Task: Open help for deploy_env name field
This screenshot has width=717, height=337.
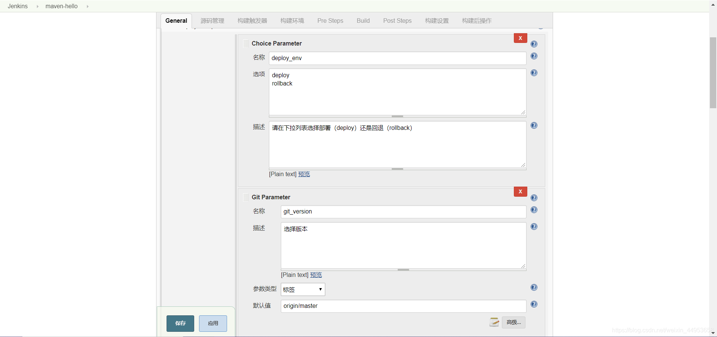Action: (534, 56)
